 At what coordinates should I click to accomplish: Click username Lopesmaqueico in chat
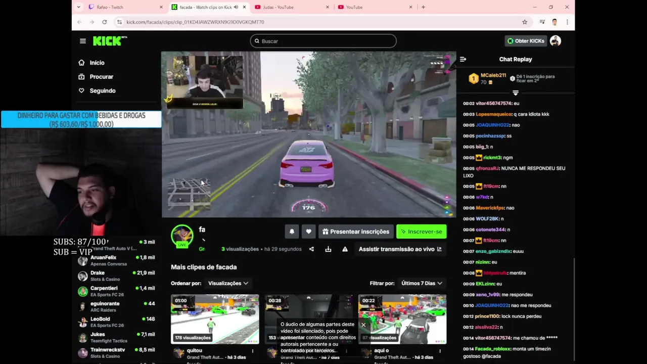tap(493, 114)
